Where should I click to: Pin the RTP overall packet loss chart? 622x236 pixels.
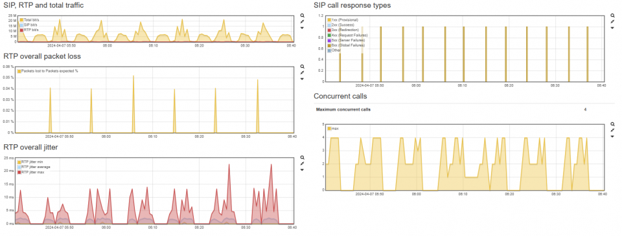pyautogui.click(x=302, y=72)
